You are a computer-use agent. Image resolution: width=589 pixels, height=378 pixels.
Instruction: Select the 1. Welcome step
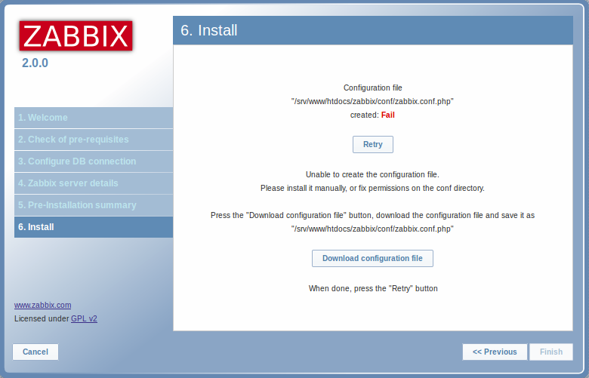tap(94, 118)
